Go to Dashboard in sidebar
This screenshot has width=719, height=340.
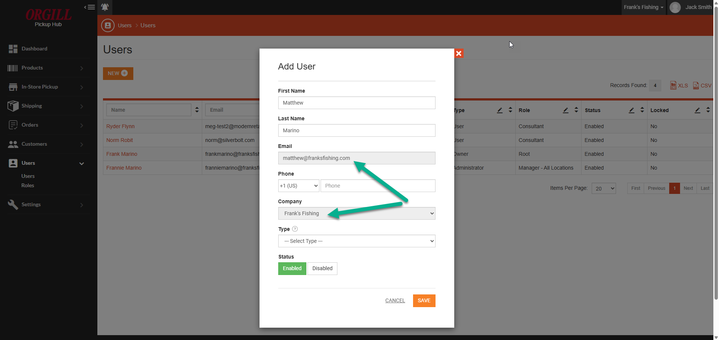point(34,49)
